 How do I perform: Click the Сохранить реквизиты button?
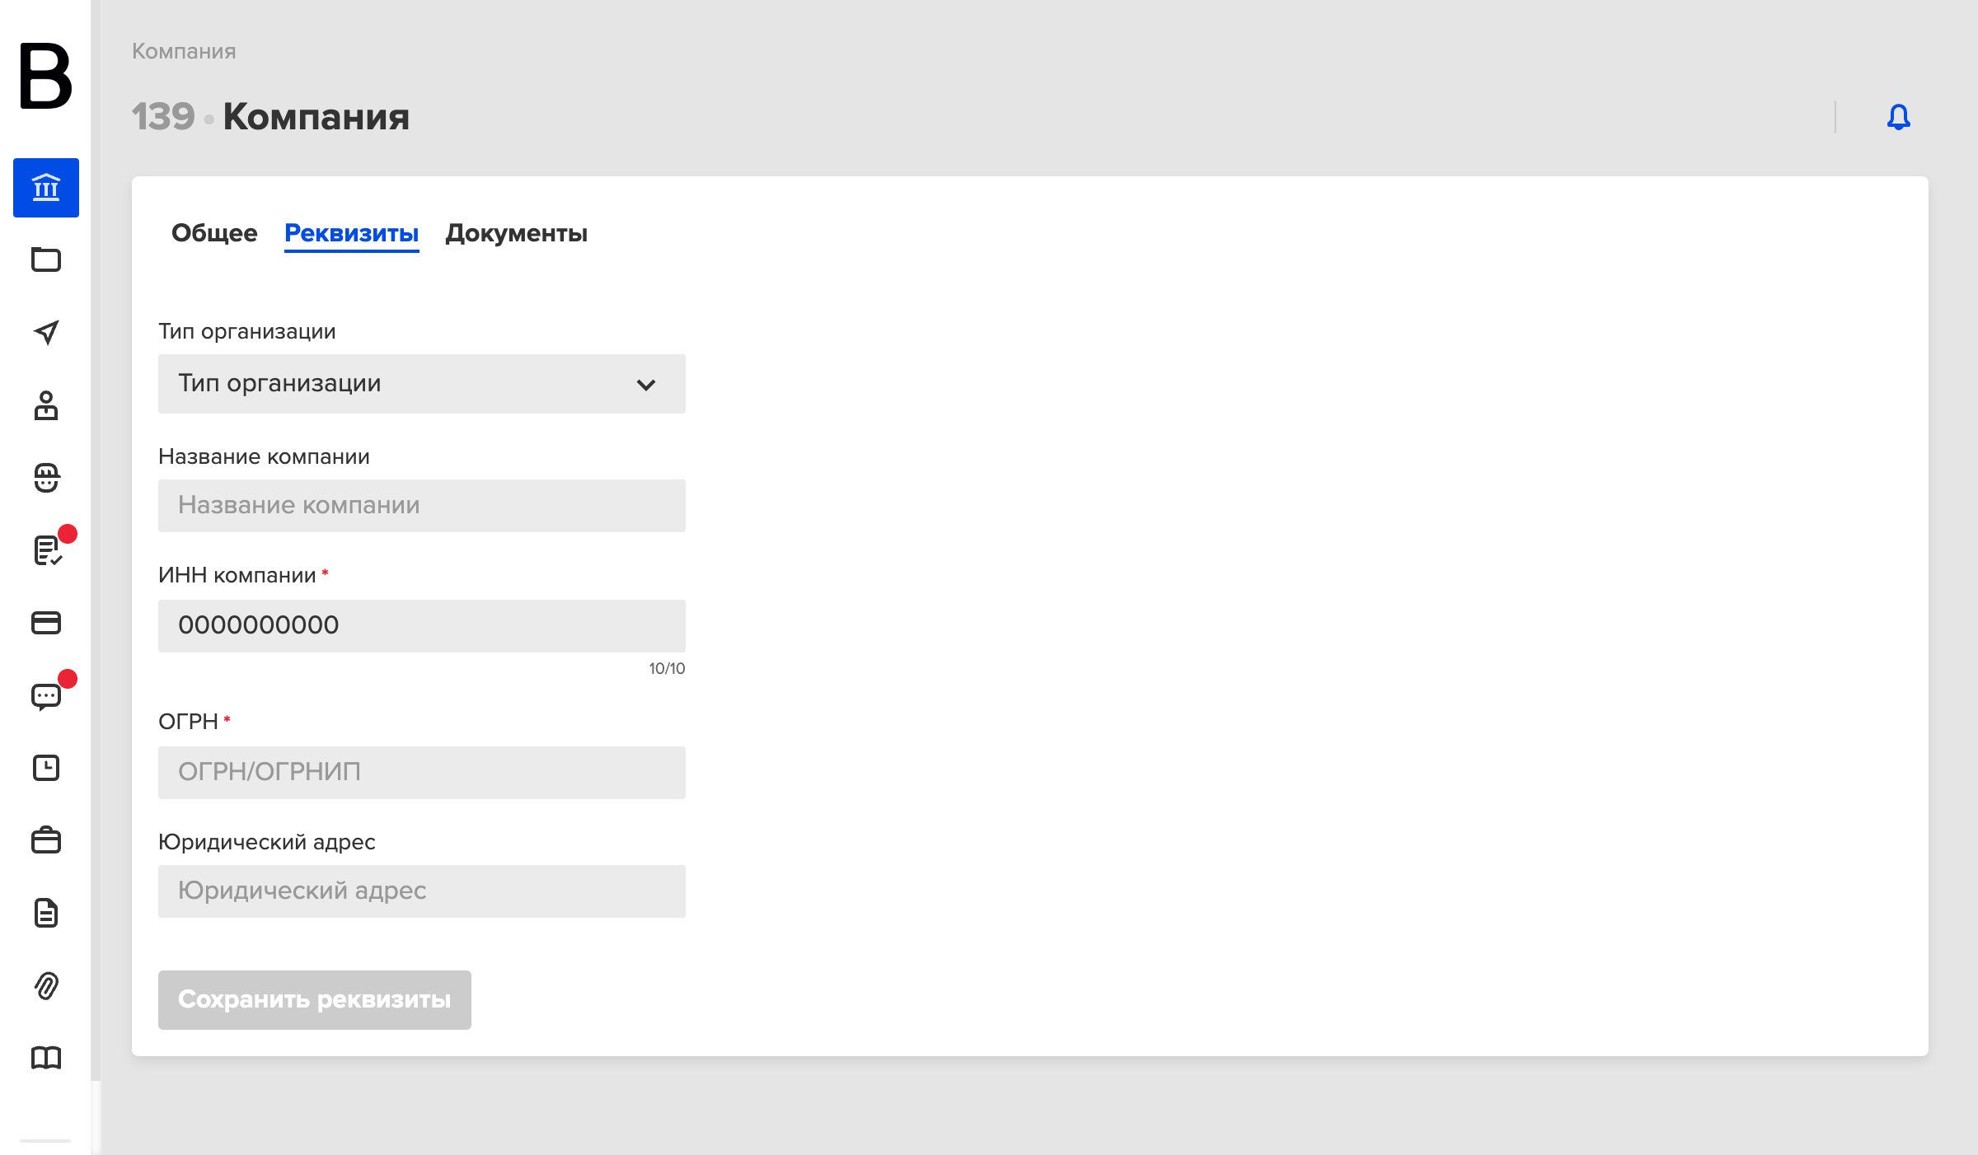(x=315, y=1000)
